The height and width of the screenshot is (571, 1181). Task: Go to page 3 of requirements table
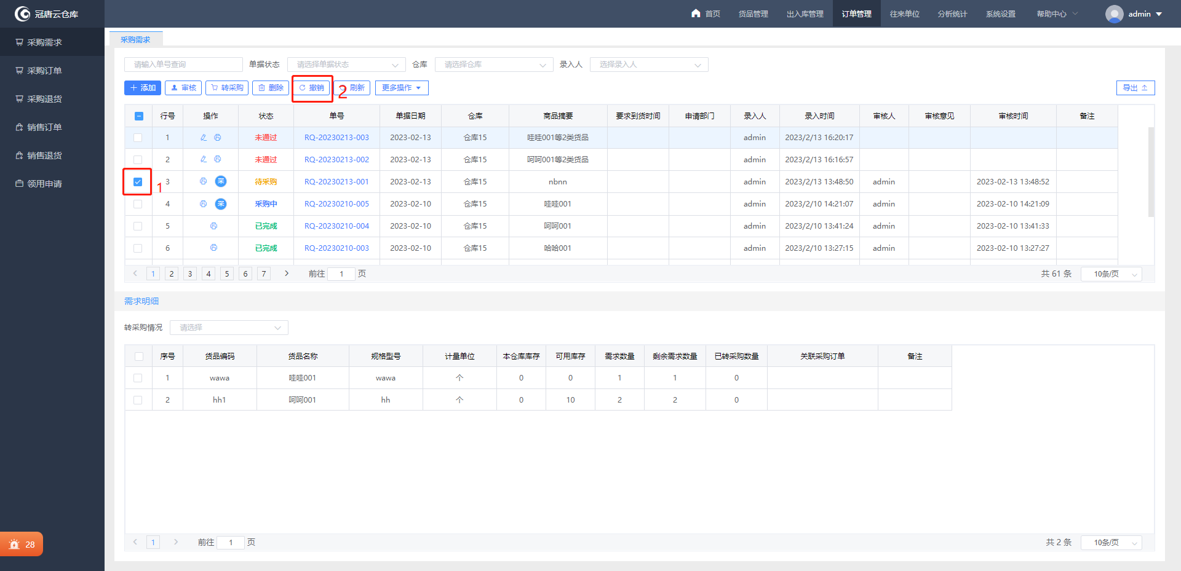[x=190, y=274]
